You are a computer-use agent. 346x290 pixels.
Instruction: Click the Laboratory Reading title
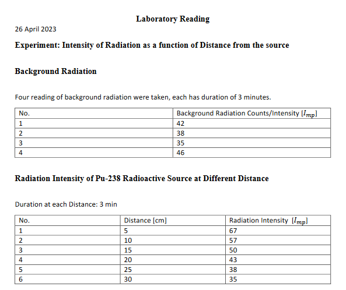(x=173, y=19)
